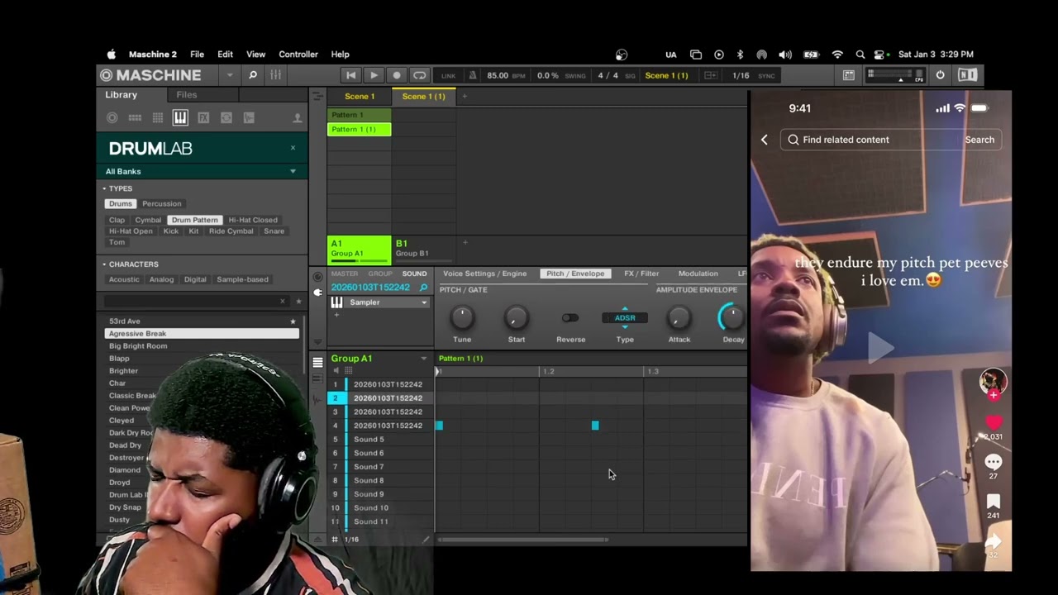This screenshot has height=595, width=1058.
Task: Open the View menu in menu bar
Action: coord(255,55)
